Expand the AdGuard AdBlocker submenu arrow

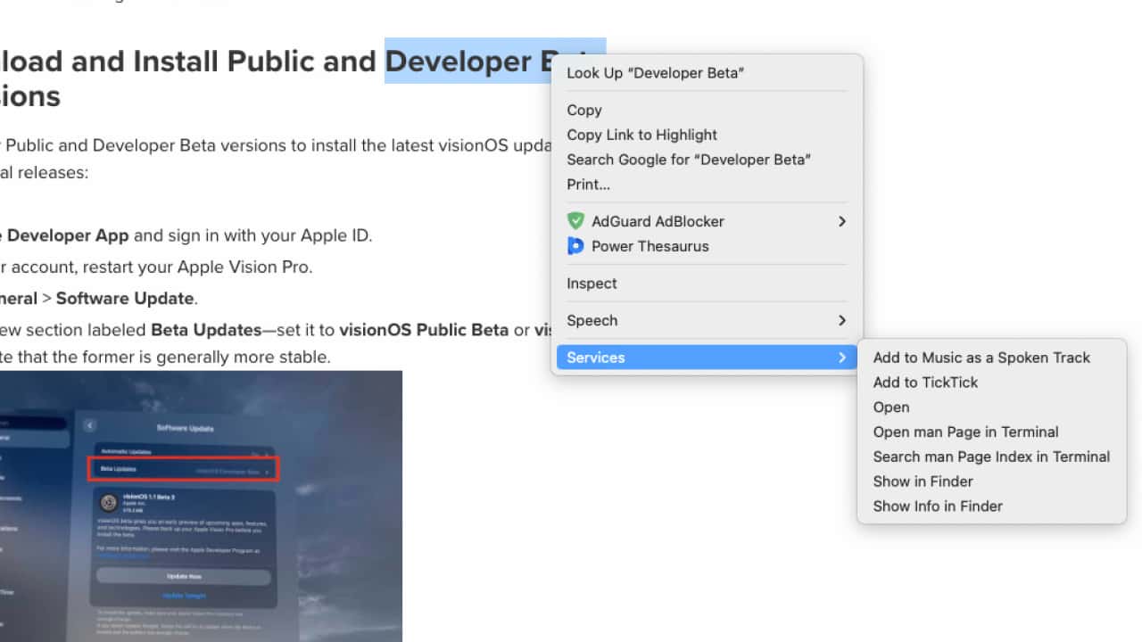click(x=841, y=221)
